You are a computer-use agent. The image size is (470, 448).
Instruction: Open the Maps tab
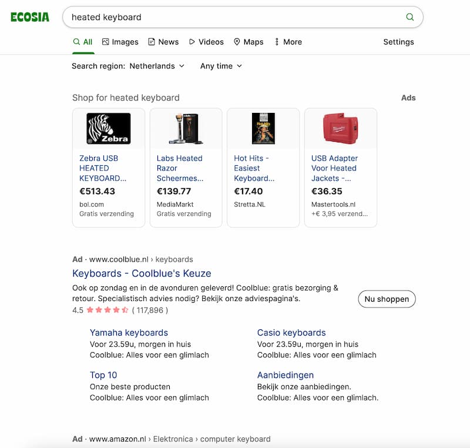249,42
